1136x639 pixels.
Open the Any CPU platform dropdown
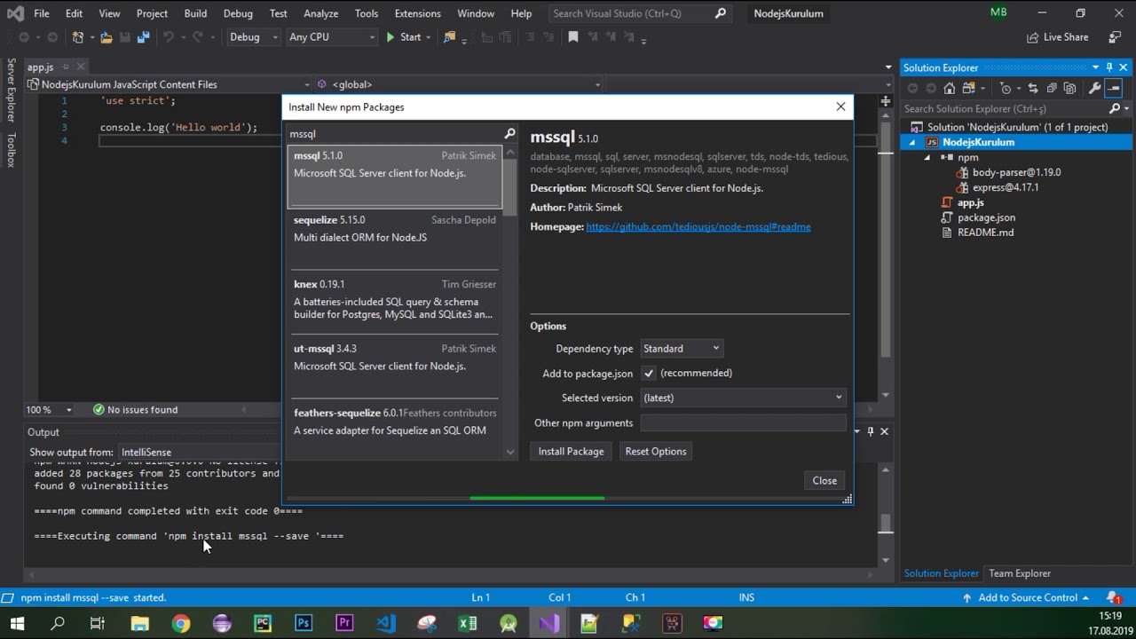(x=332, y=37)
